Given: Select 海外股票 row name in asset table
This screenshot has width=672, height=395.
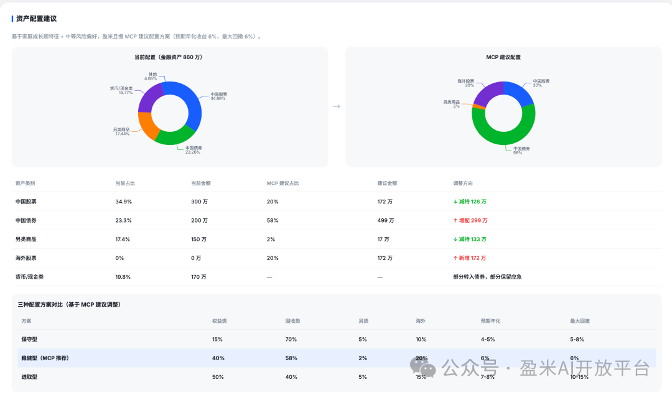Looking at the screenshot, I should pos(26,258).
